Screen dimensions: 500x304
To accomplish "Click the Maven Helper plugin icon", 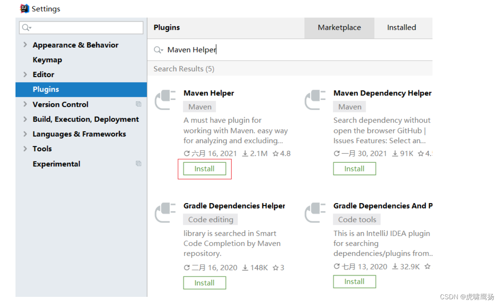I will click(165, 100).
